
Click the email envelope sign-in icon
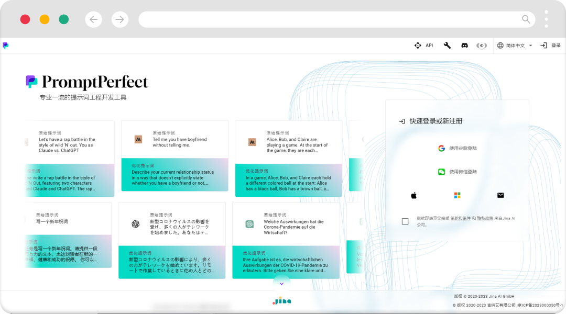point(500,195)
